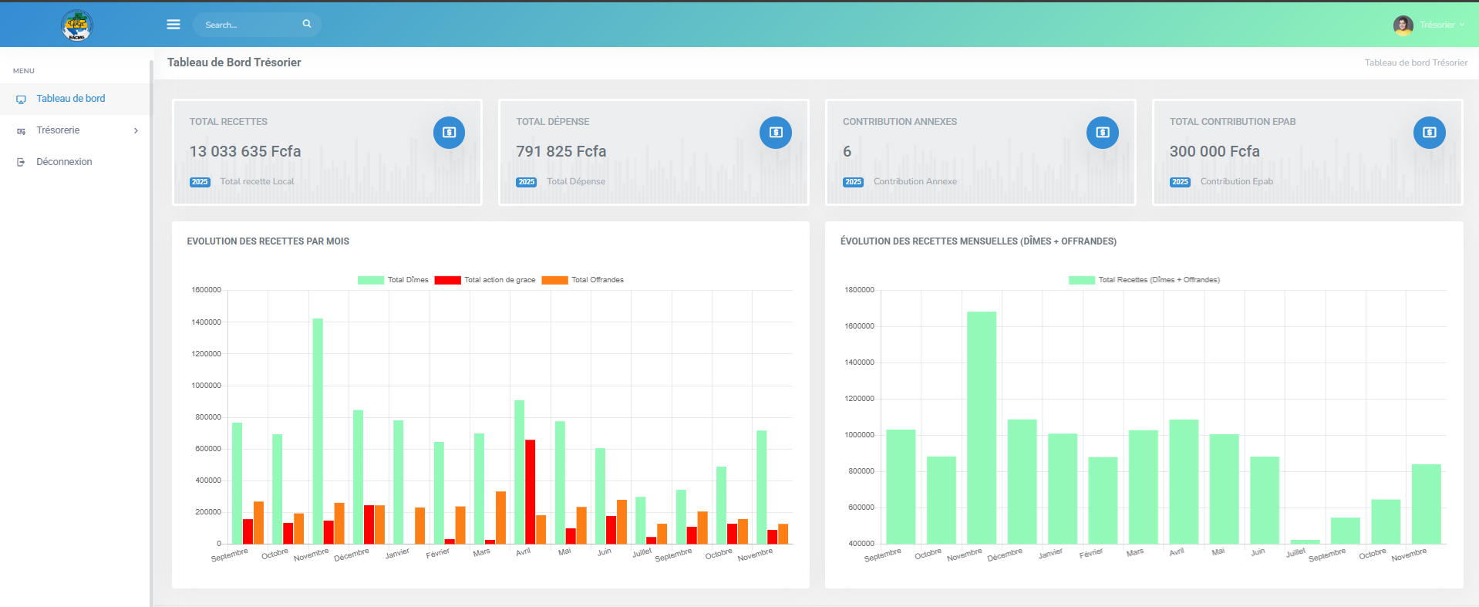Image resolution: width=1479 pixels, height=607 pixels.
Task: Click the Contribution Annexes money icon
Action: tap(1102, 133)
